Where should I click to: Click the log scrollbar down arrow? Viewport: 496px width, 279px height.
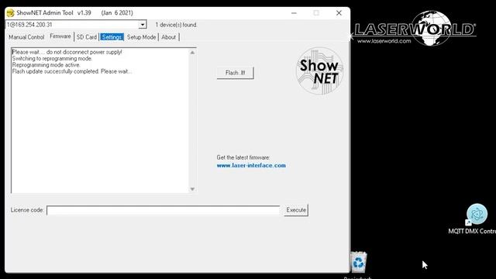(x=192, y=189)
